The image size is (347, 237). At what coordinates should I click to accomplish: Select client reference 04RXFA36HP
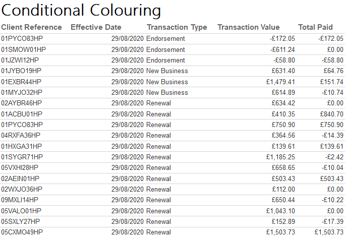21,135
